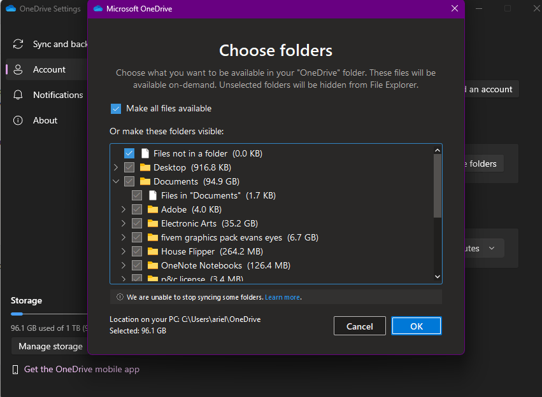Image resolution: width=542 pixels, height=397 pixels.
Task: Click the mobile phone icon near app link
Action: pos(15,370)
